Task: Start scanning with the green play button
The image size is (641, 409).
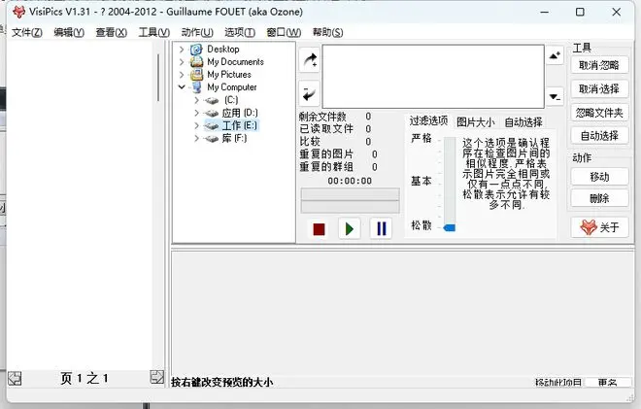Action: click(x=350, y=229)
